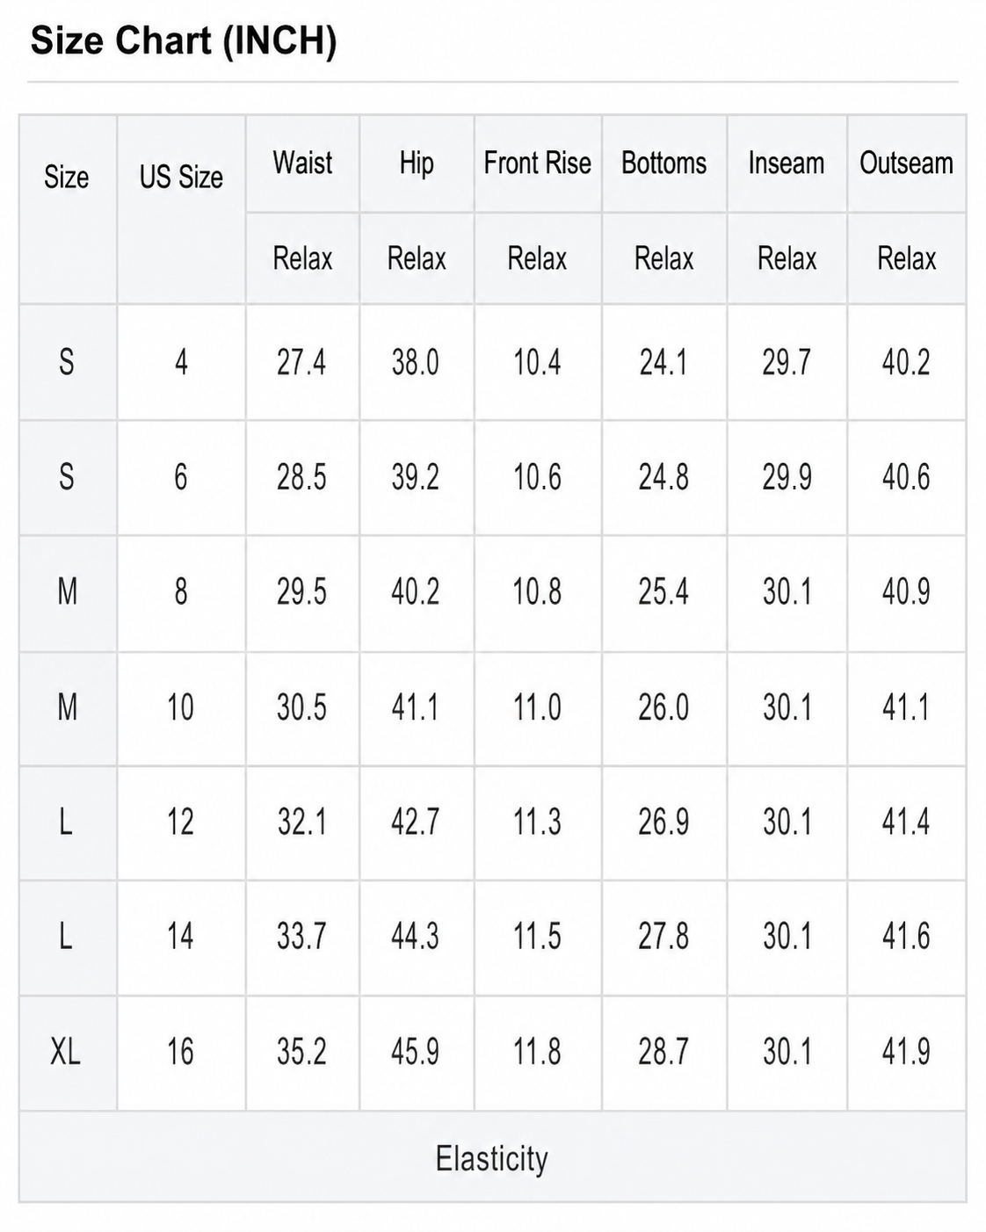
Task: Select the inseam value 29.7
Action: pyautogui.click(x=787, y=362)
